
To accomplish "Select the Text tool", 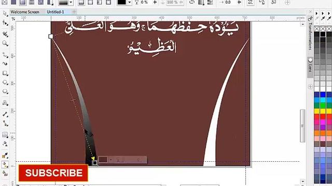I will tap(5, 103).
